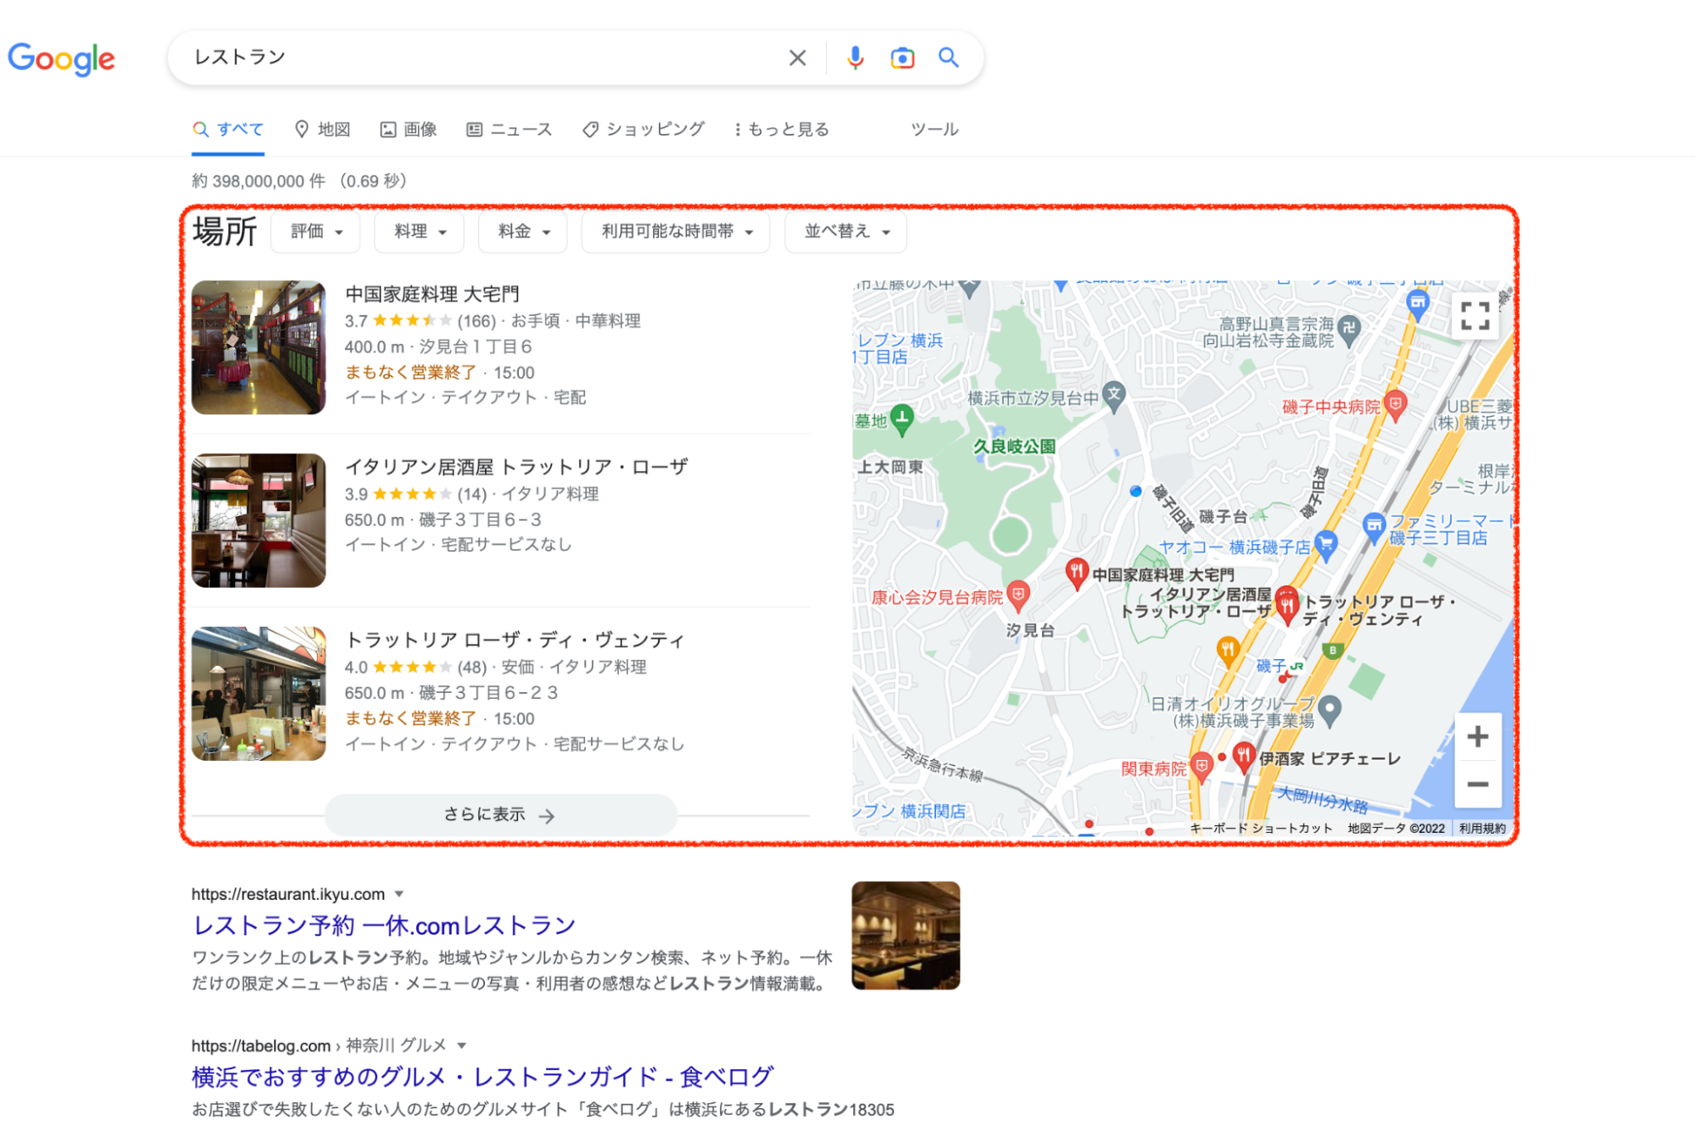Click the Google logo

click(61, 58)
